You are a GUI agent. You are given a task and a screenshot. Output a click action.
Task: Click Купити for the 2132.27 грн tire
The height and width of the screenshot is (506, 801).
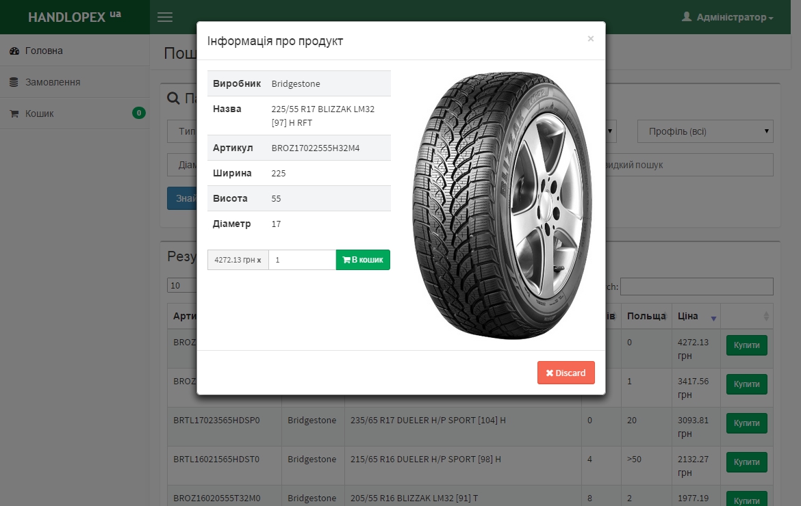coord(746,462)
